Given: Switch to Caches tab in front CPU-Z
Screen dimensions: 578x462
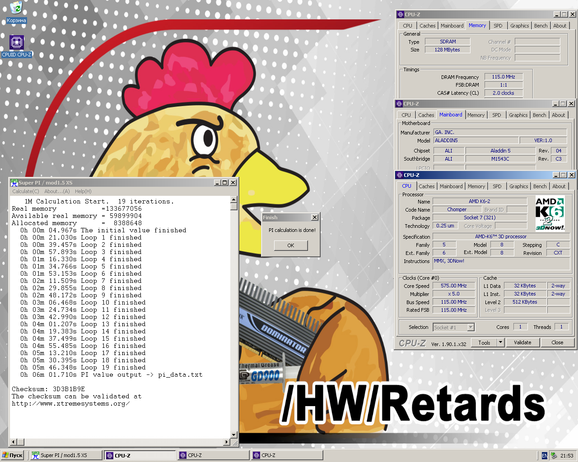Looking at the screenshot, I should click(426, 186).
